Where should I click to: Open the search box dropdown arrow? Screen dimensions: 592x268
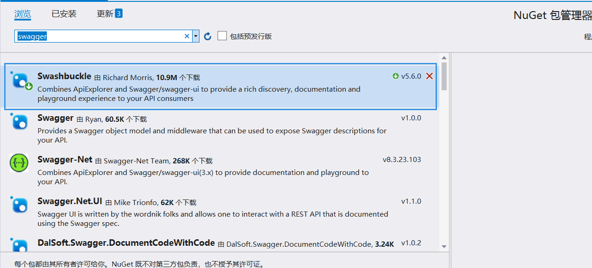point(196,36)
